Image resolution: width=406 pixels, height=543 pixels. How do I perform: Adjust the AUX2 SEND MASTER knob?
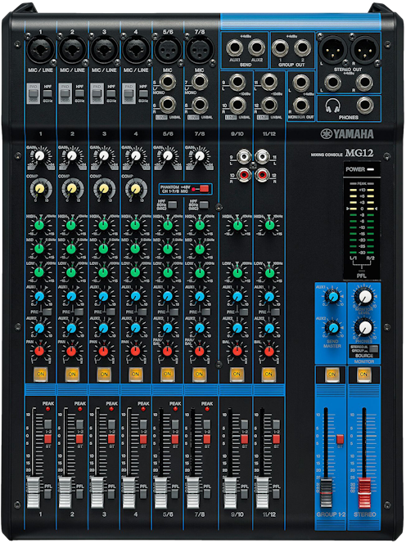tap(333, 328)
